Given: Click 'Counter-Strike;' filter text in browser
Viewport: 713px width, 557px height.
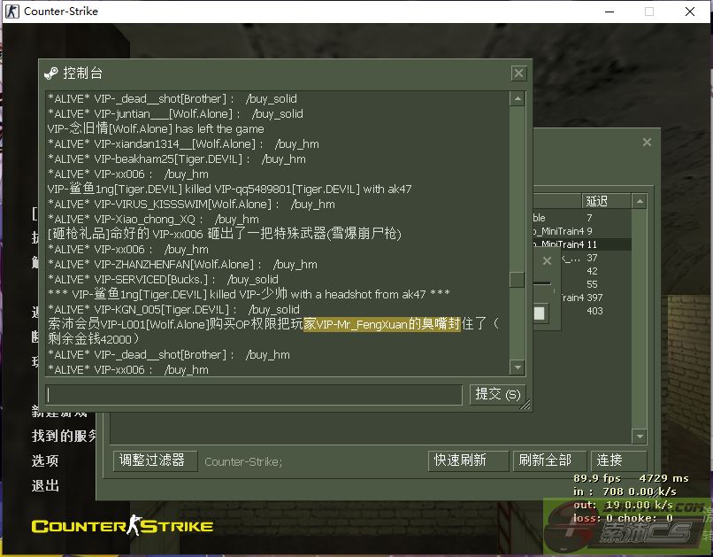Looking at the screenshot, I should coord(243,461).
